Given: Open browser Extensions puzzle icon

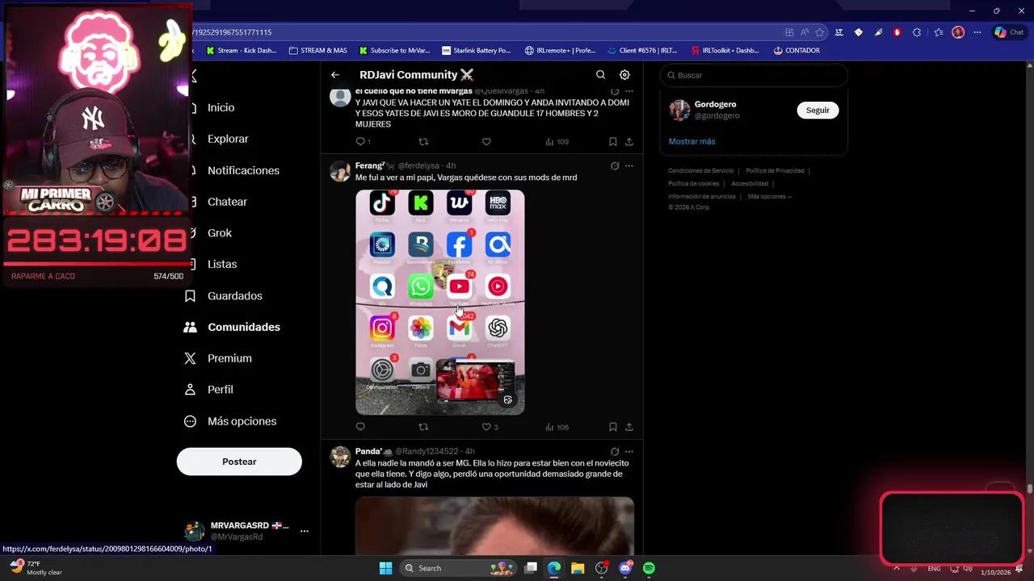Looking at the screenshot, I should coord(917,32).
